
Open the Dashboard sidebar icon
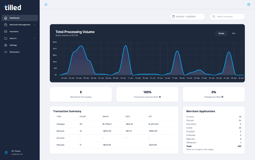(x=5, y=18)
